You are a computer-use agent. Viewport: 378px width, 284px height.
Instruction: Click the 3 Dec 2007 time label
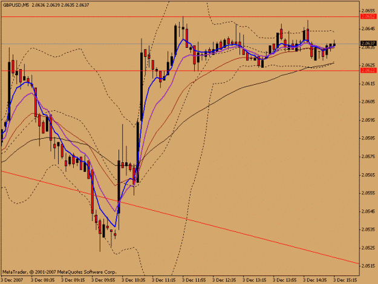click(x=12, y=280)
